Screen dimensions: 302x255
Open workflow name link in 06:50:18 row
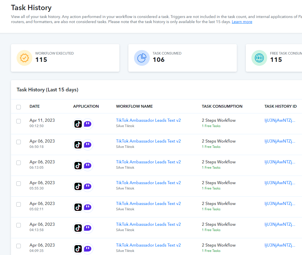148,141
